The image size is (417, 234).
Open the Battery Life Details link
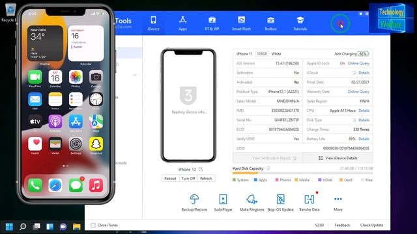[x=364, y=138]
